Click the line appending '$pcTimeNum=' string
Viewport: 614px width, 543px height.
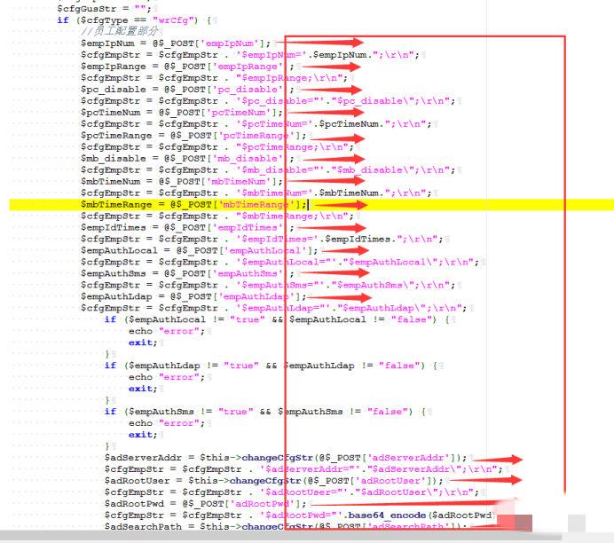click(x=256, y=124)
